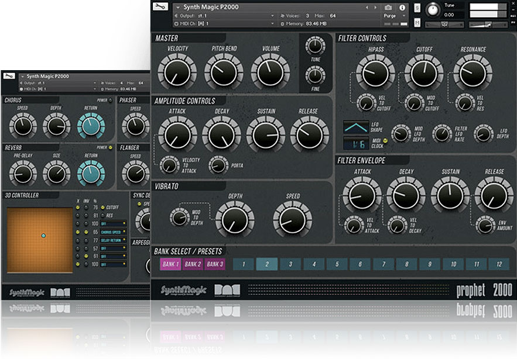Toggle the Chorus power LED

pyautogui.click(x=110, y=100)
